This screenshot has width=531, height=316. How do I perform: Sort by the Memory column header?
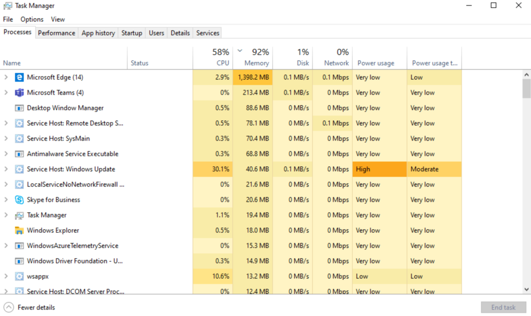[x=252, y=58]
